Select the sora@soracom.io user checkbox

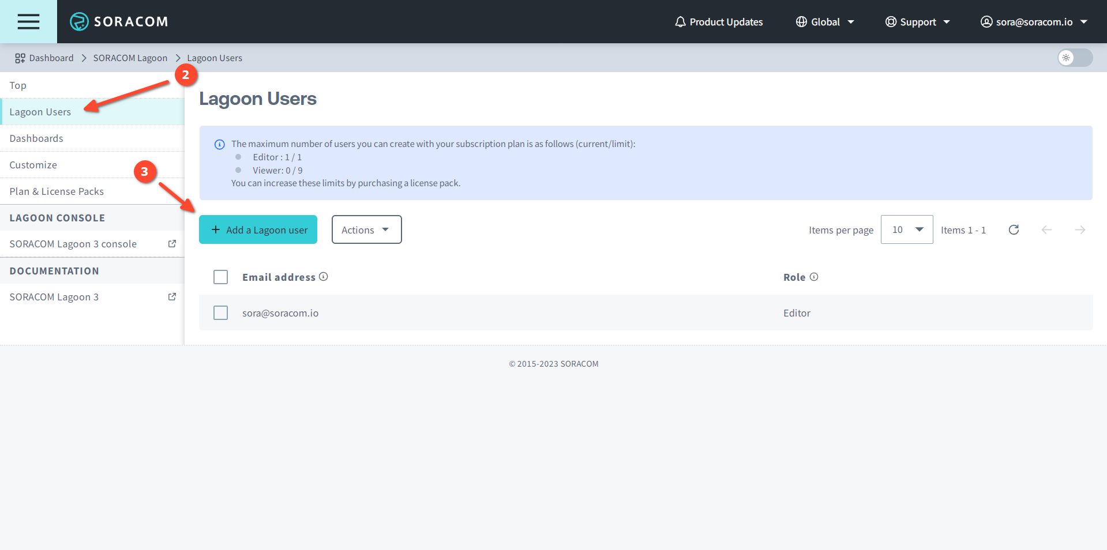coord(220,313)
